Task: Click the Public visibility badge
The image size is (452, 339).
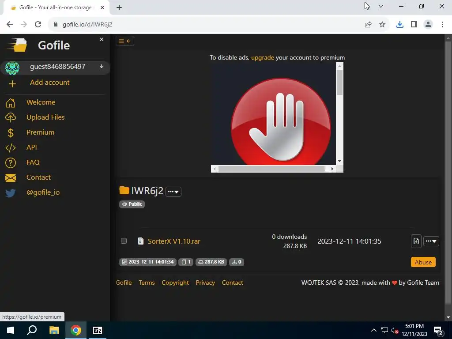Action: [132, 204]
